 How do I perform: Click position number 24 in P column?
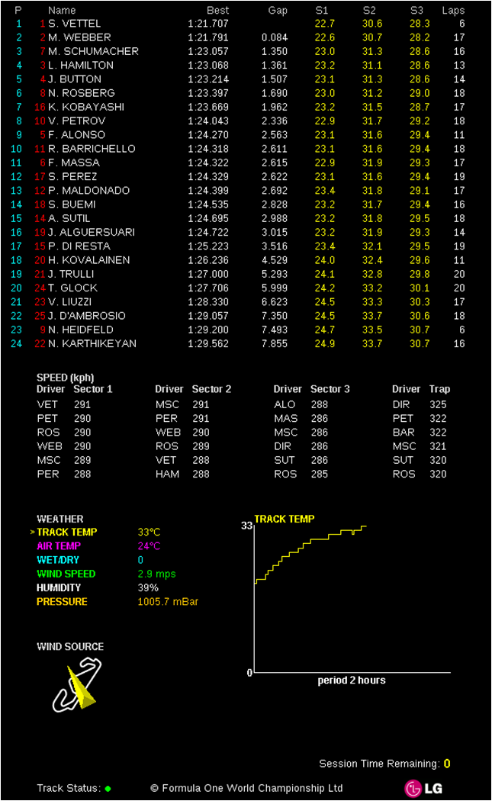(16, 344)
